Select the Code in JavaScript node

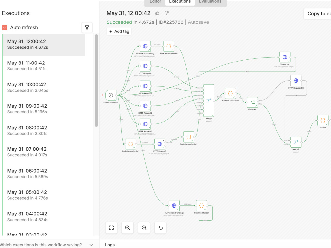tap(230, 94)
